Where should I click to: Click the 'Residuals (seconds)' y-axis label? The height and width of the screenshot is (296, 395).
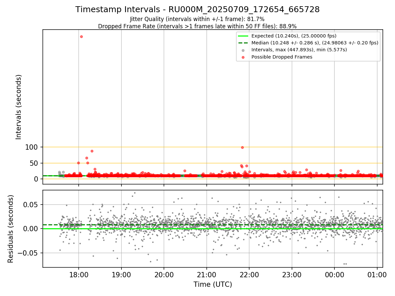[11, 229]
